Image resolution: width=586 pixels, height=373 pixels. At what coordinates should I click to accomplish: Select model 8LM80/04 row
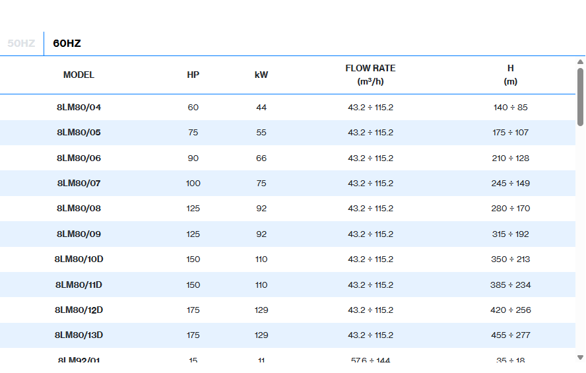pyautogui.click(x=79, y=107)
